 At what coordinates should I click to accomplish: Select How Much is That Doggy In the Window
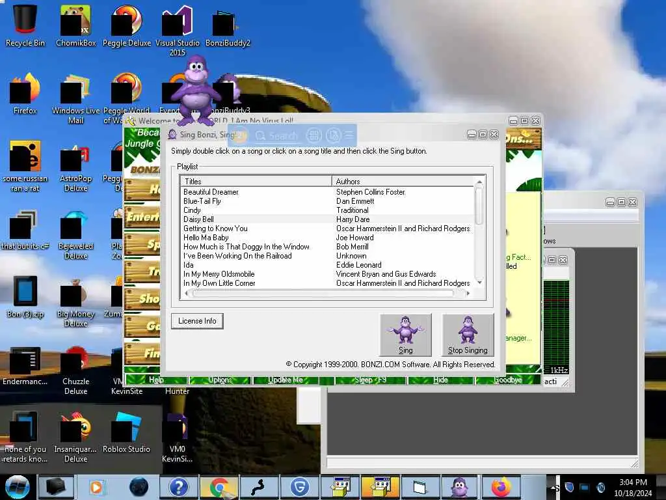click(246, 247)
